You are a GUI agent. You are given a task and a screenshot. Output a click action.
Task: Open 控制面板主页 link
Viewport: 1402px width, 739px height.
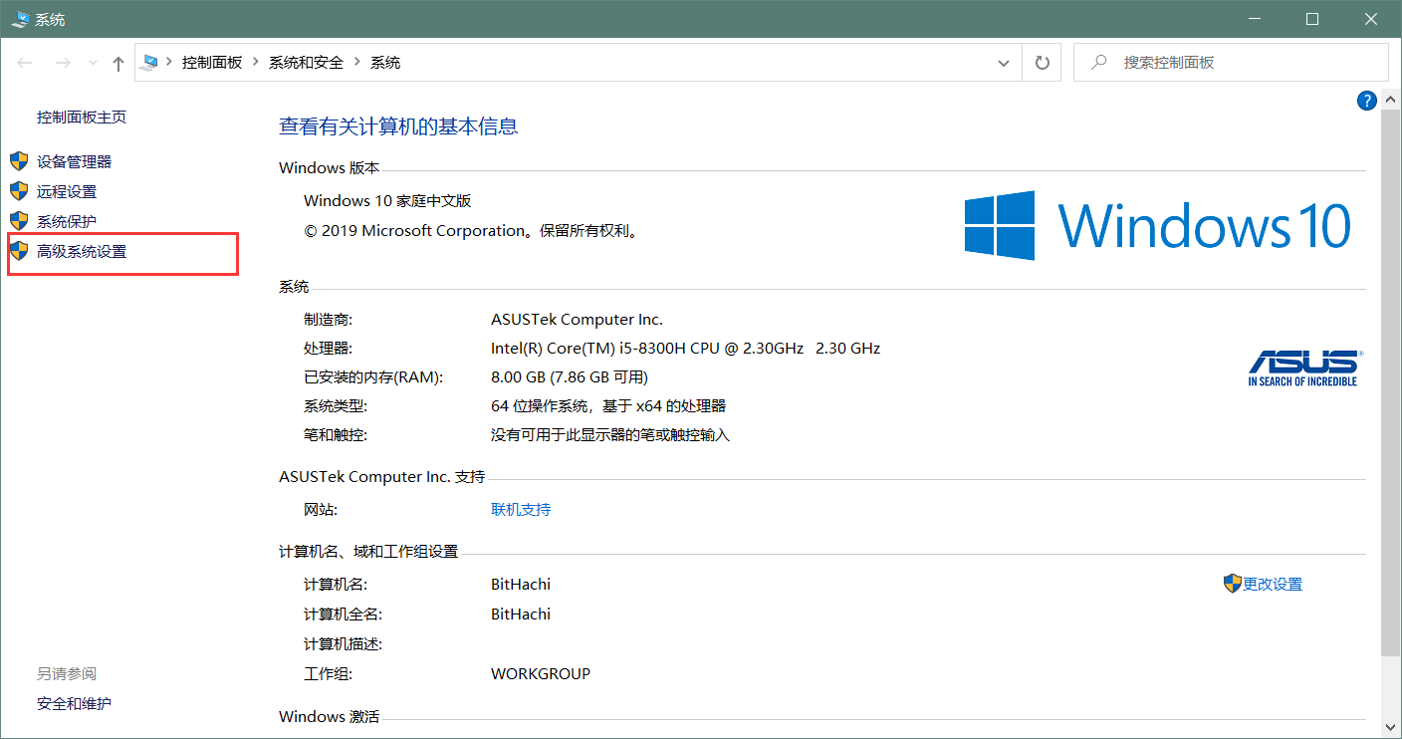(x=82, y=117)
